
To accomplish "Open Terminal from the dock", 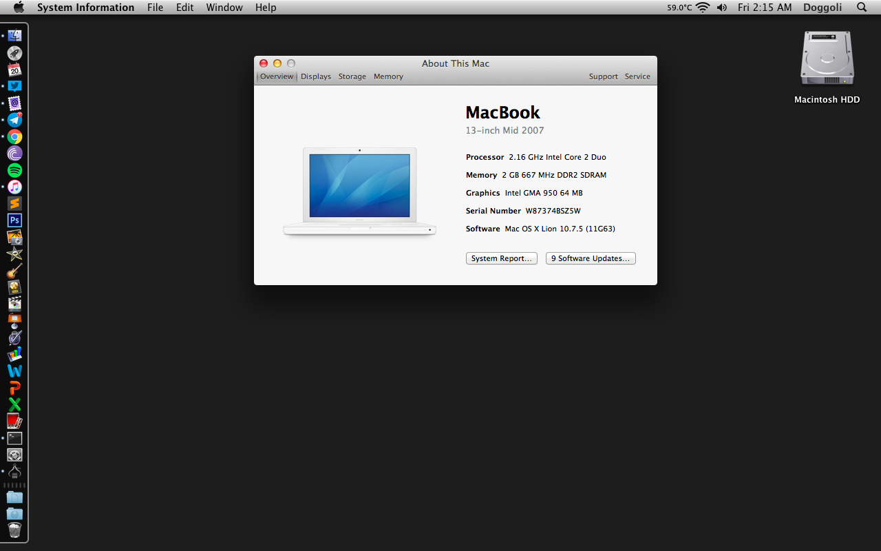I will click(x=14, y=438).
